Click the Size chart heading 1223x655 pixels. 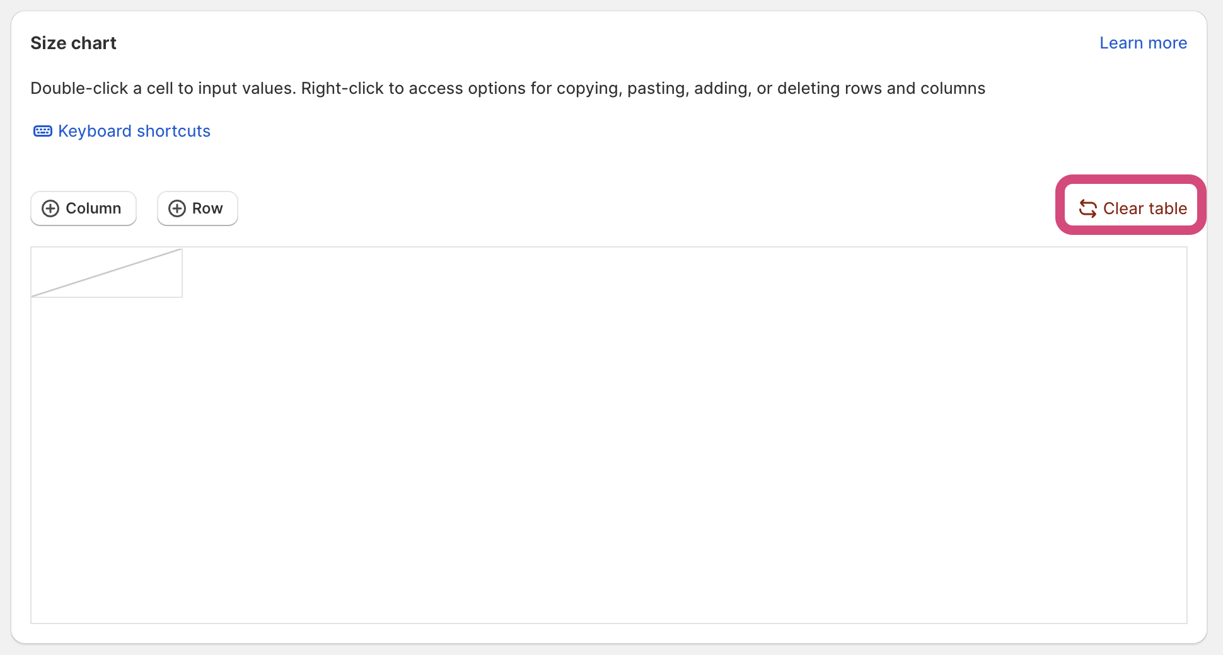point(73,43)
